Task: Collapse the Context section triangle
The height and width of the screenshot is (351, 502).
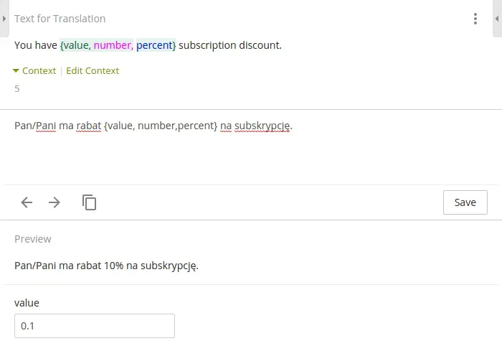Action: click(16, 71)
